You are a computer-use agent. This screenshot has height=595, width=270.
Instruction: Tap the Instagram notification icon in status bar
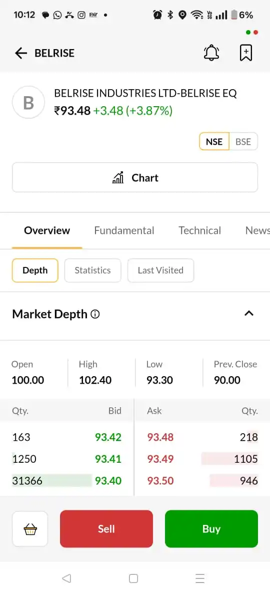click(81, 15)
